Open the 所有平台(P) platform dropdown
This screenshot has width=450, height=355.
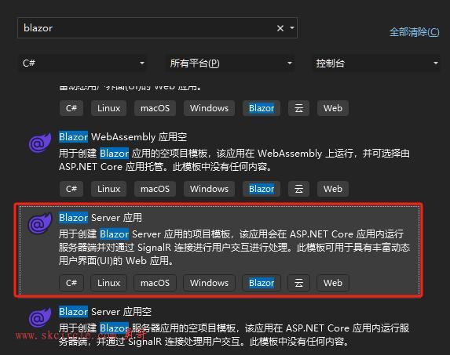[230, 63]
